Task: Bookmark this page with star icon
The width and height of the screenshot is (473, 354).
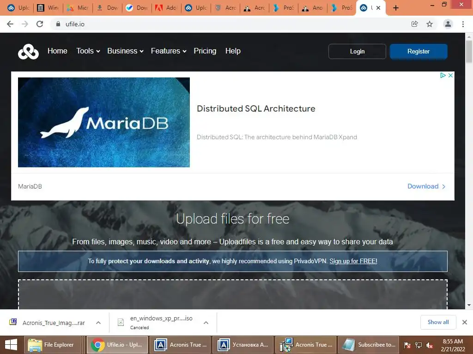Action: (430, 24)
